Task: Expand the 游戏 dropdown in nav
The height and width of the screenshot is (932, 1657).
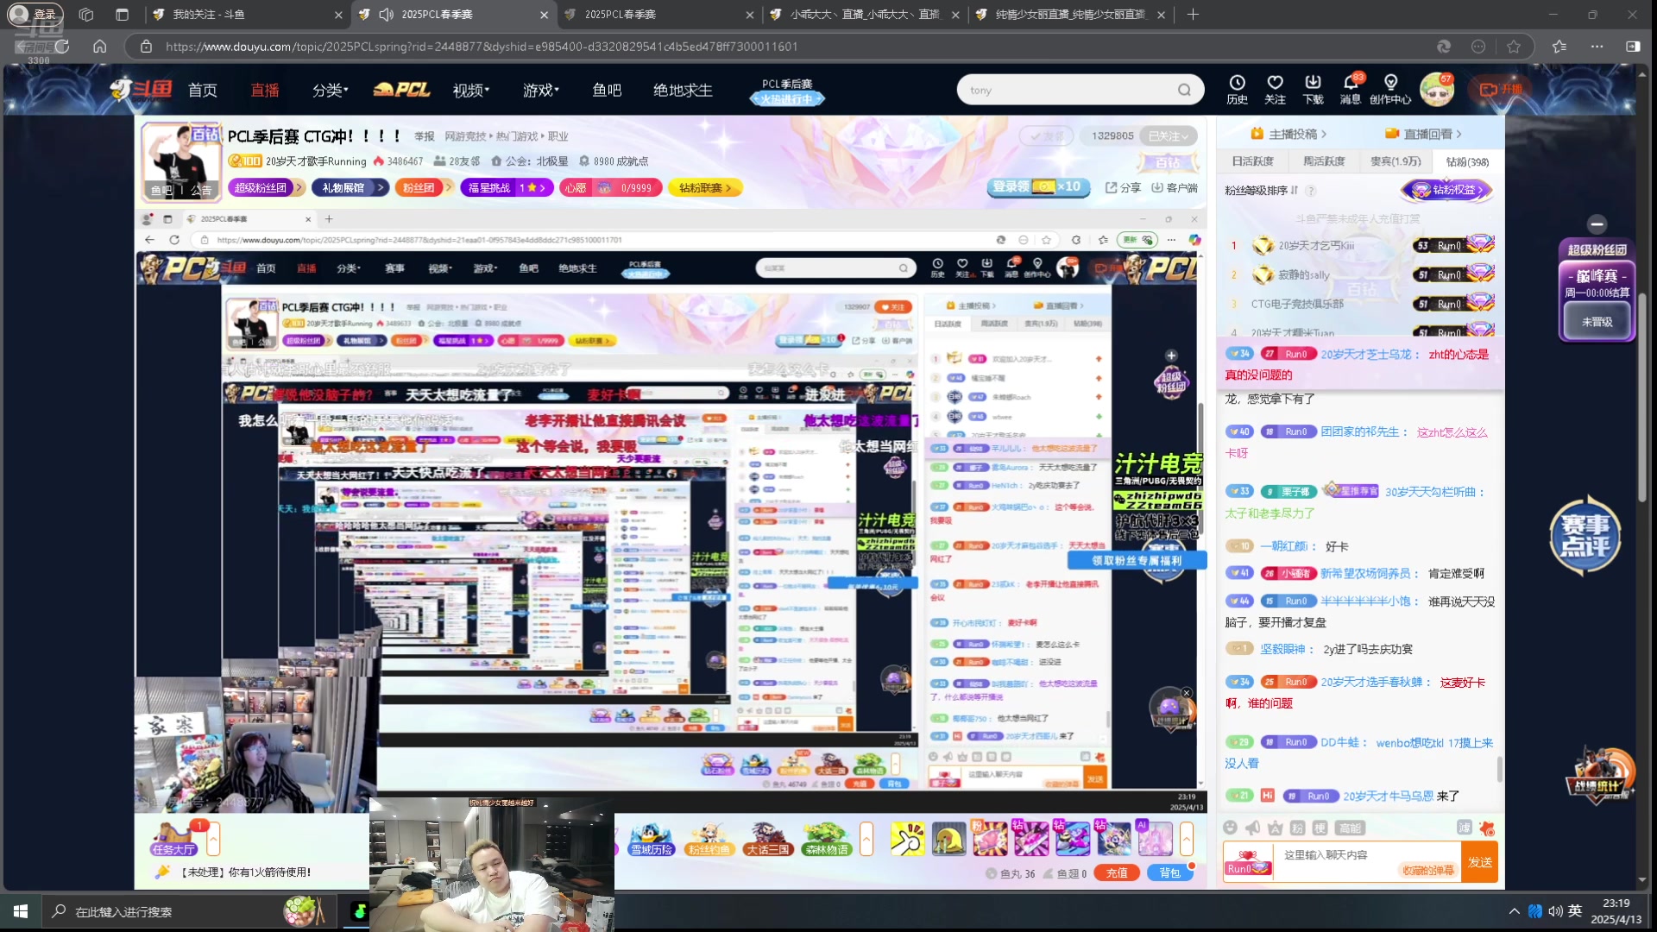Action: point(540,90)
